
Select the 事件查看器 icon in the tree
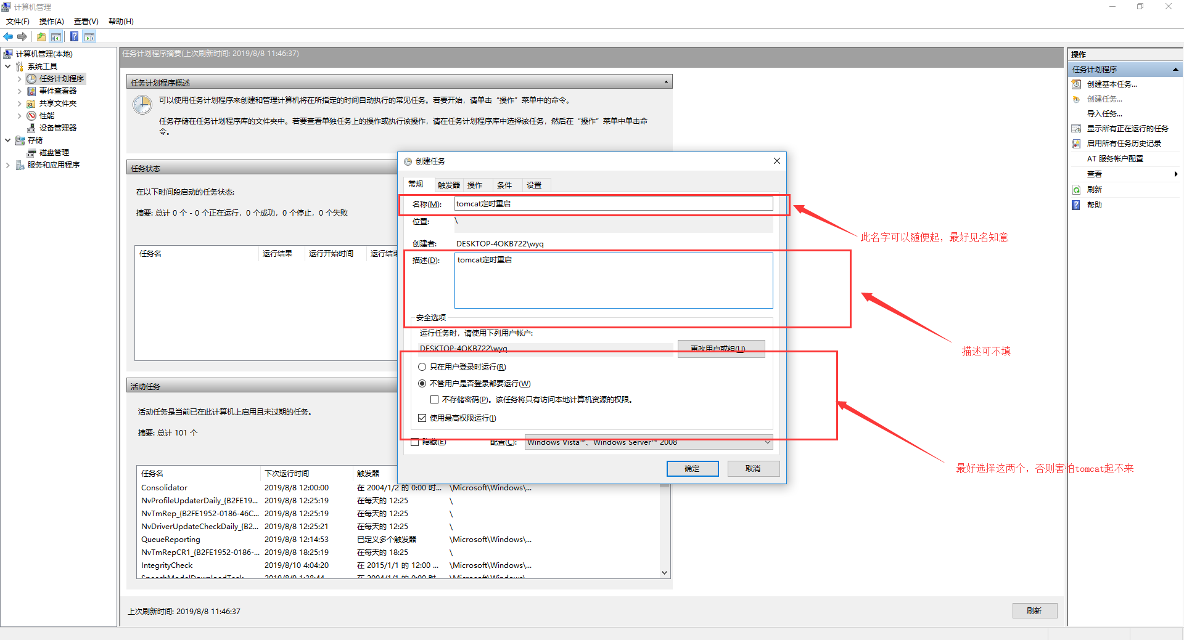pyautogui.click(x=31, y=91)
